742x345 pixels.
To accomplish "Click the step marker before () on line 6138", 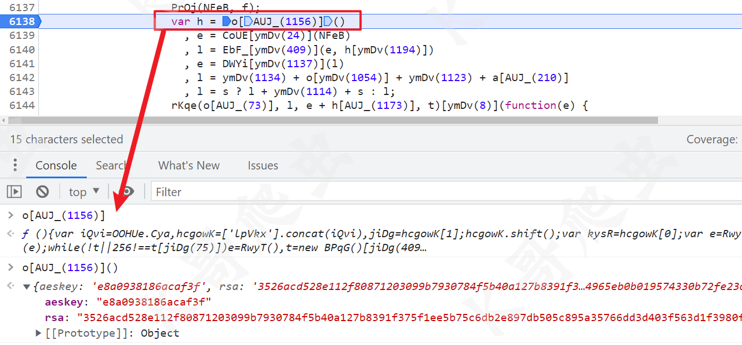I will tap(328, 22).
